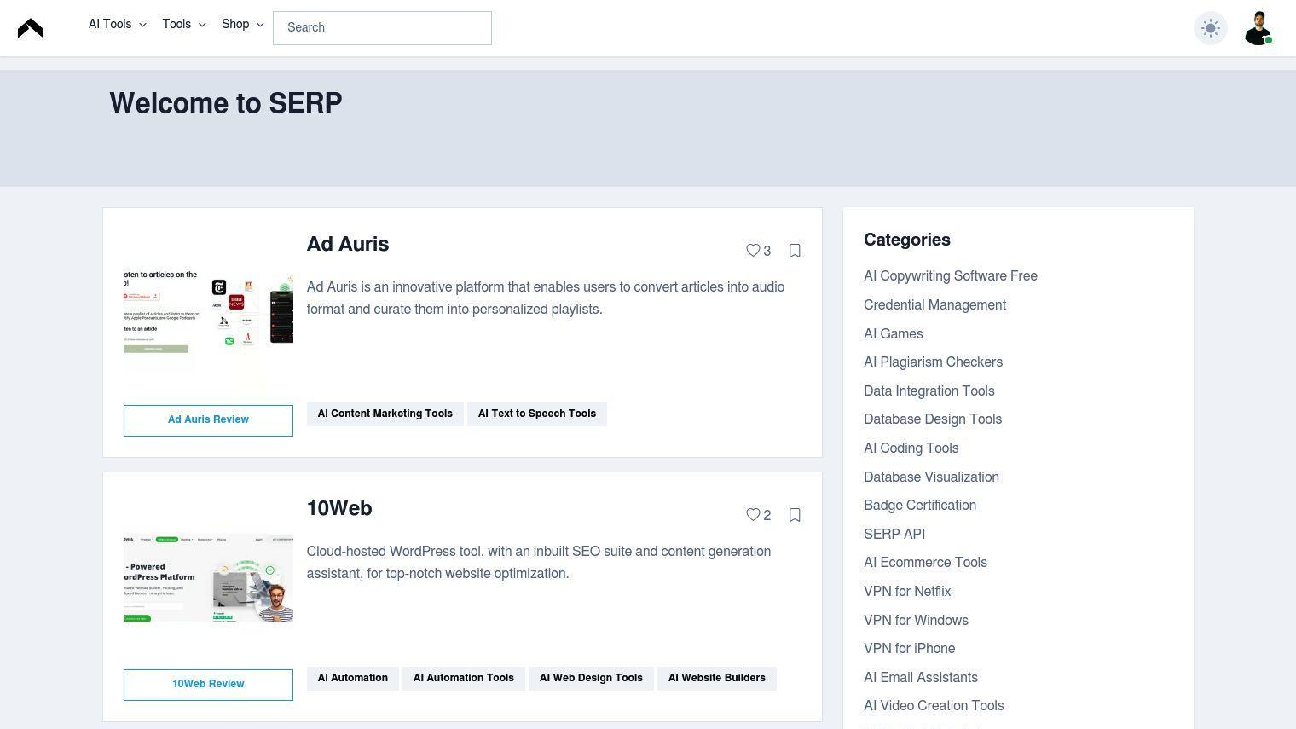The image size is (1296, 729).
Task: Toggle the light/dark theme sun icon
Action: (x=1211, y=28)
